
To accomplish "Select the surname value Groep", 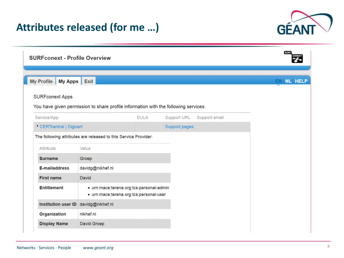I will tap(86, 159).
